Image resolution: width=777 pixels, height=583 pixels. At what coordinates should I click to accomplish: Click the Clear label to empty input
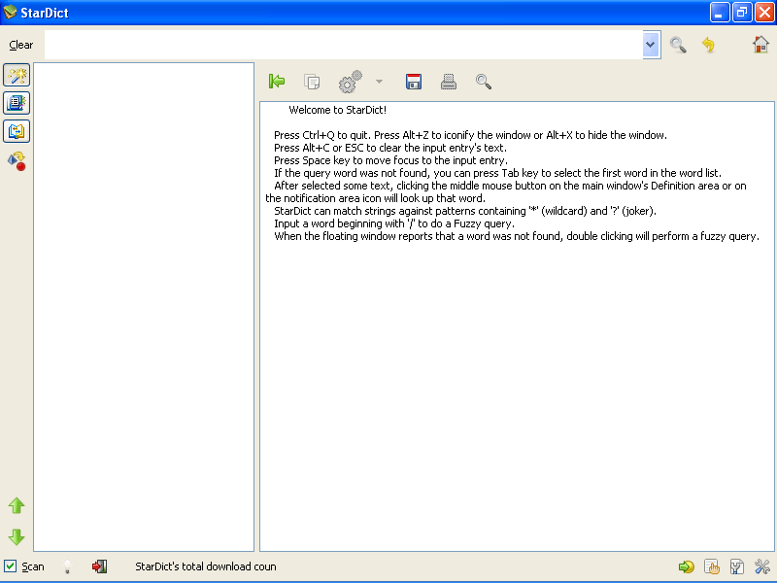pyautogui.click(x=20, y=45)
